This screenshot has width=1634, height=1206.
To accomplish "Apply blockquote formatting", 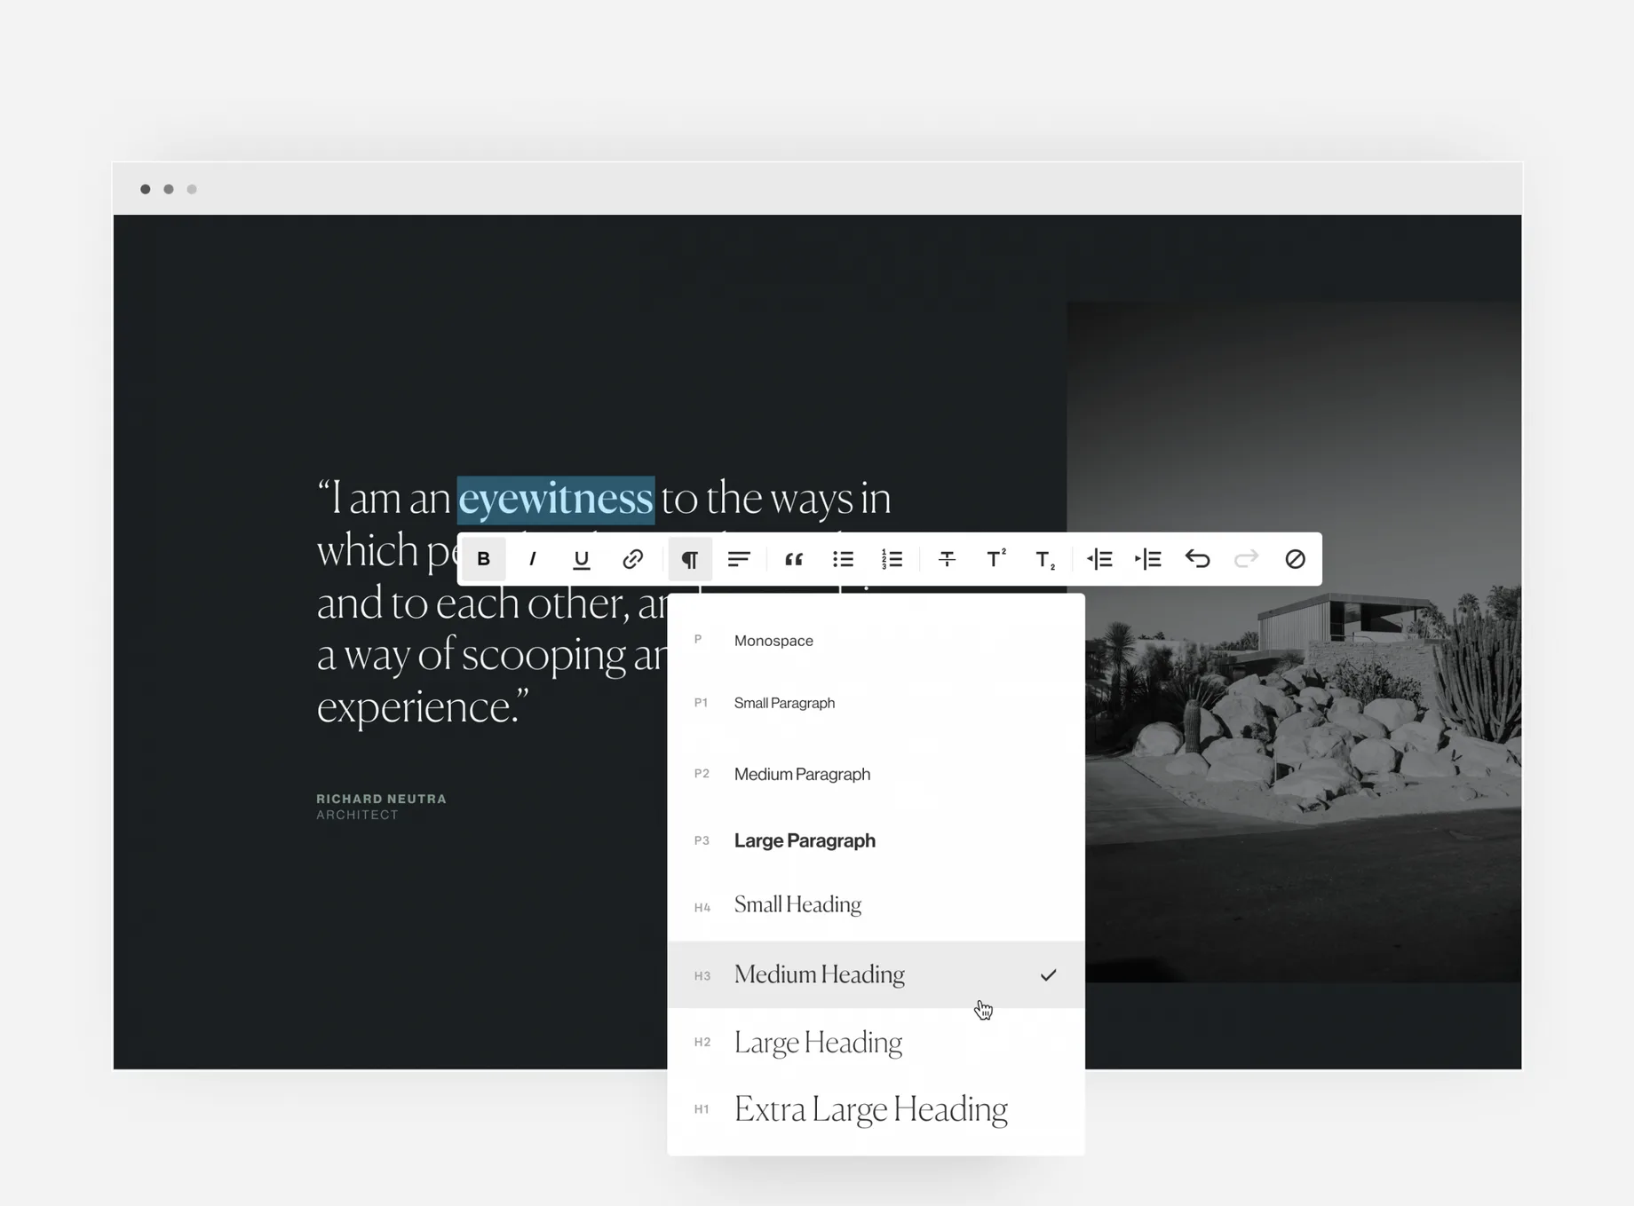I will point(794,559).
